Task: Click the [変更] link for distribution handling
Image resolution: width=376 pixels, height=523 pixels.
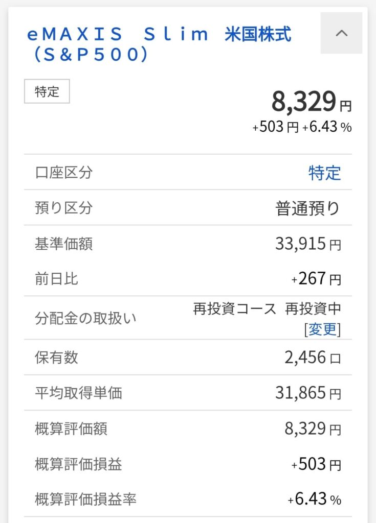Action: (x=322, y=329)
